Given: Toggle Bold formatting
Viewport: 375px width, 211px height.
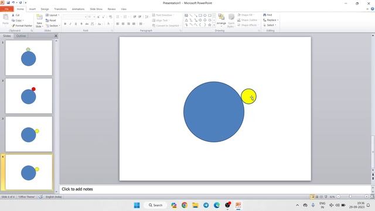Looking at the screenshot, I should (x=65, y=24).
